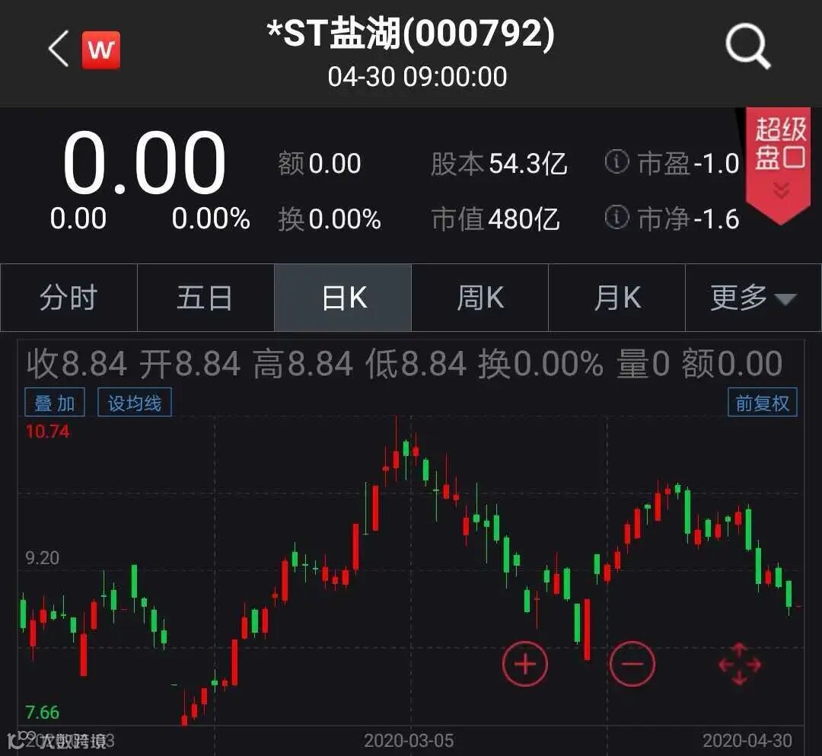Click the 收8.84 closing price text

[77, 364]
